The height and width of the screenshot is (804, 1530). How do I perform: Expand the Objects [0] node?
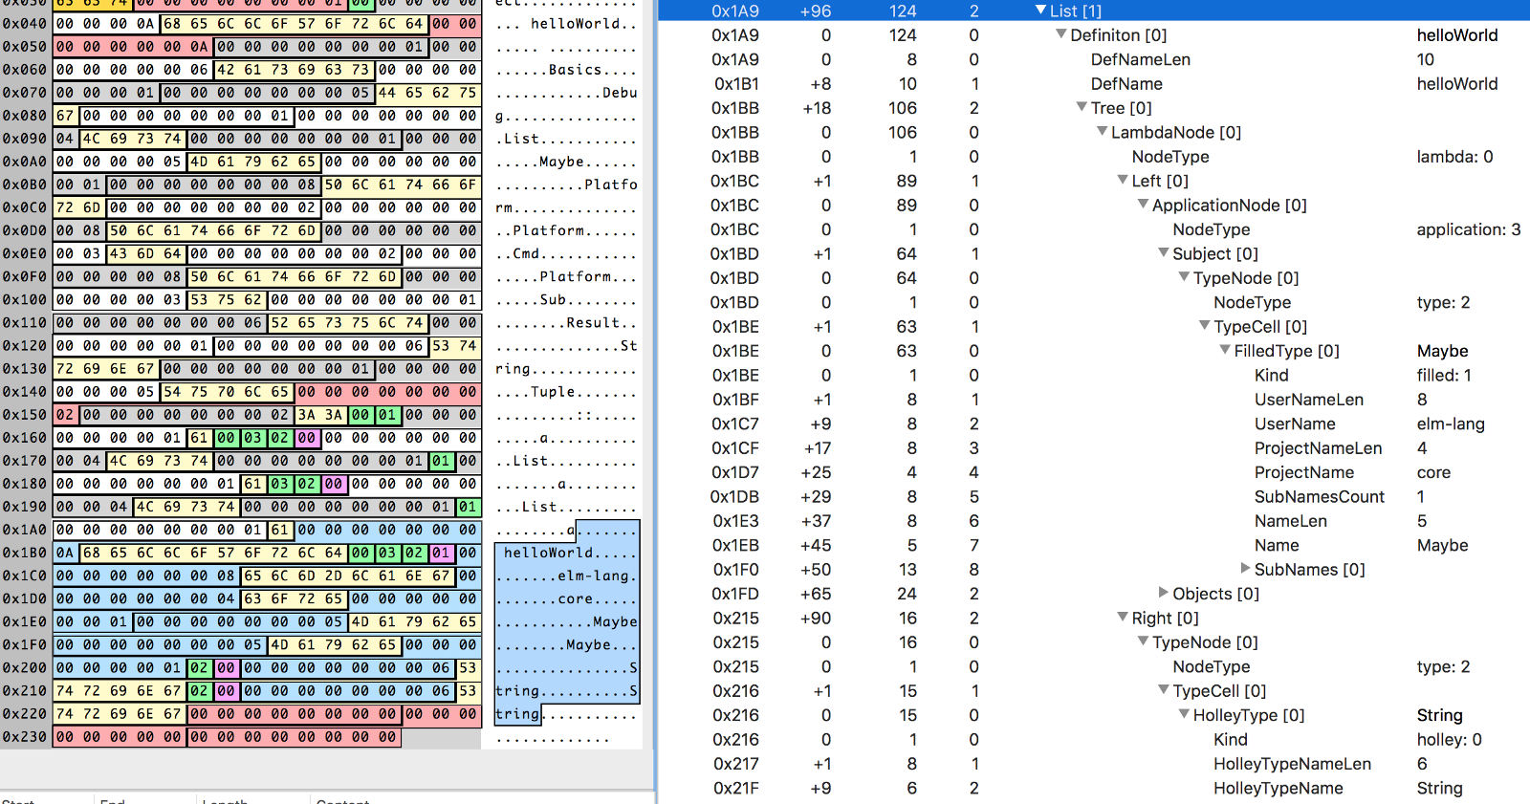pyautogui.click(x=1164, y=594)
